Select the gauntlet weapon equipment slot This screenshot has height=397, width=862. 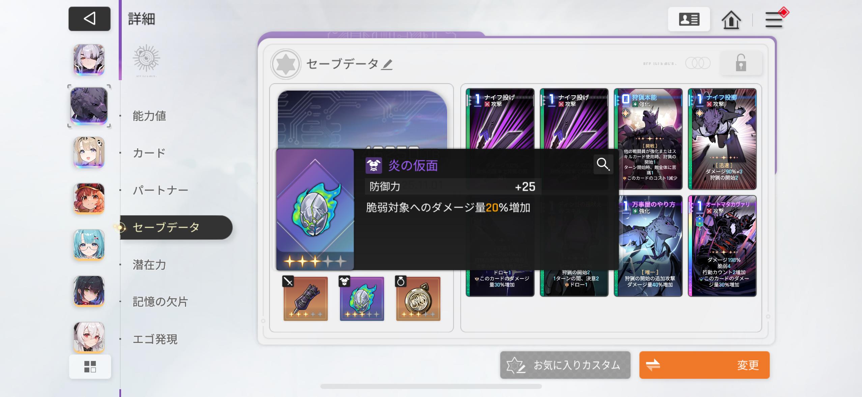pos(305,298)
